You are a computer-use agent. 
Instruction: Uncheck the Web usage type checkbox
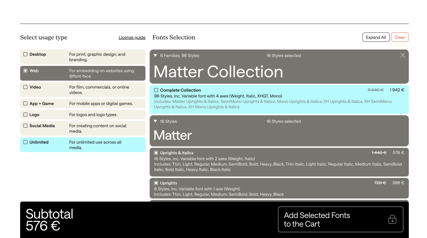[26, 71]
